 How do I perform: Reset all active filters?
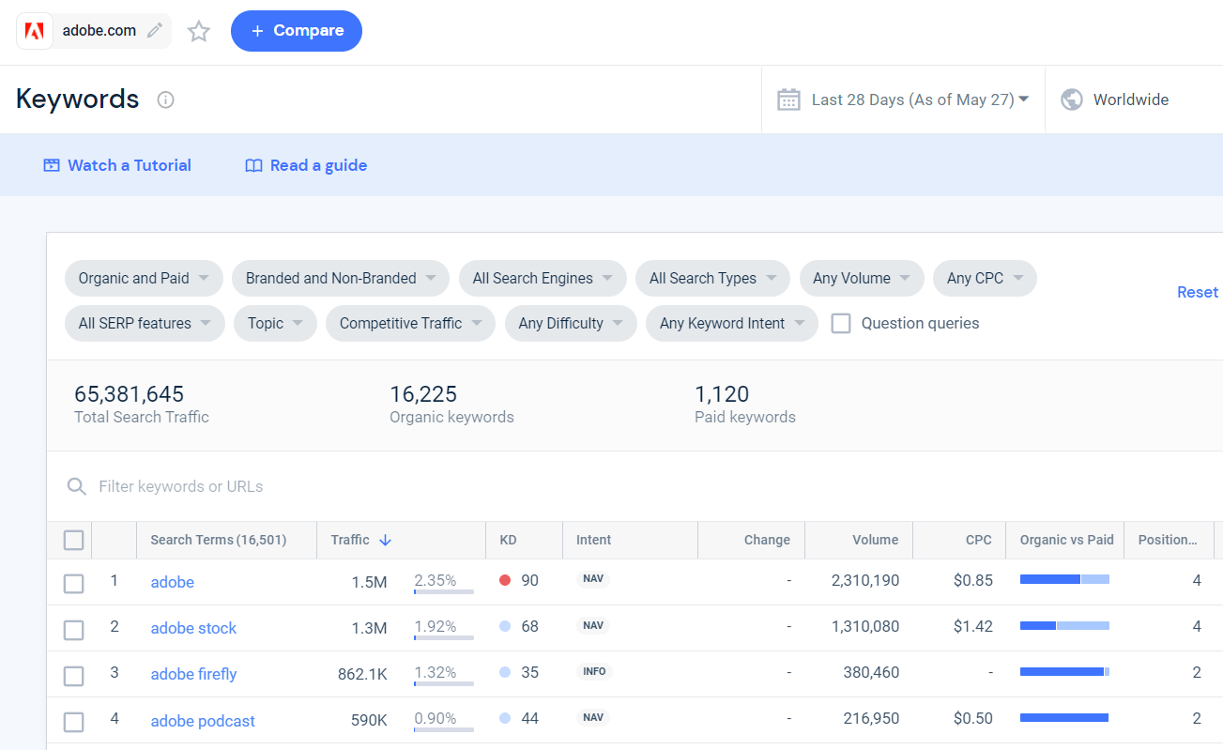(x=1197, y=292)
